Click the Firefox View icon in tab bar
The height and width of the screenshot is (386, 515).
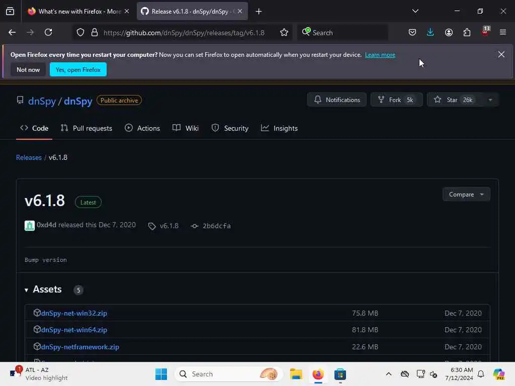point(10,11)
